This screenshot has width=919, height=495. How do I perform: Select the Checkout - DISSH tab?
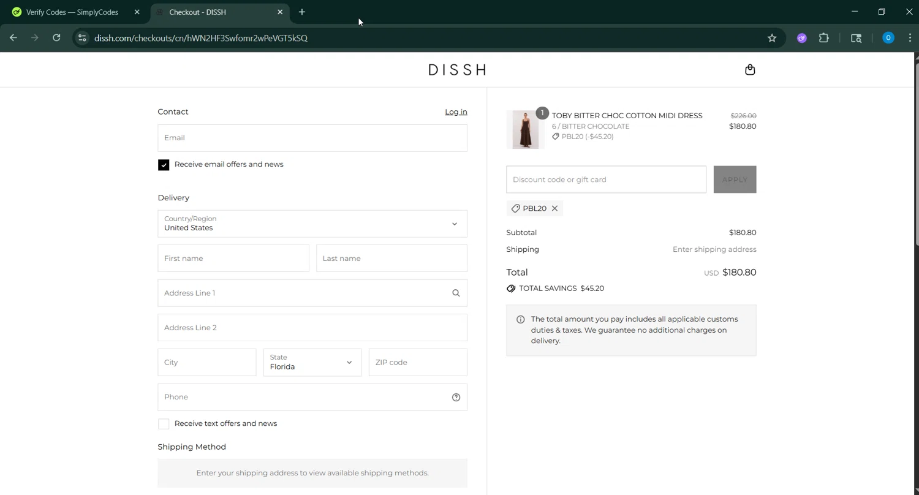pyautogui.click(x=221, y=12)
